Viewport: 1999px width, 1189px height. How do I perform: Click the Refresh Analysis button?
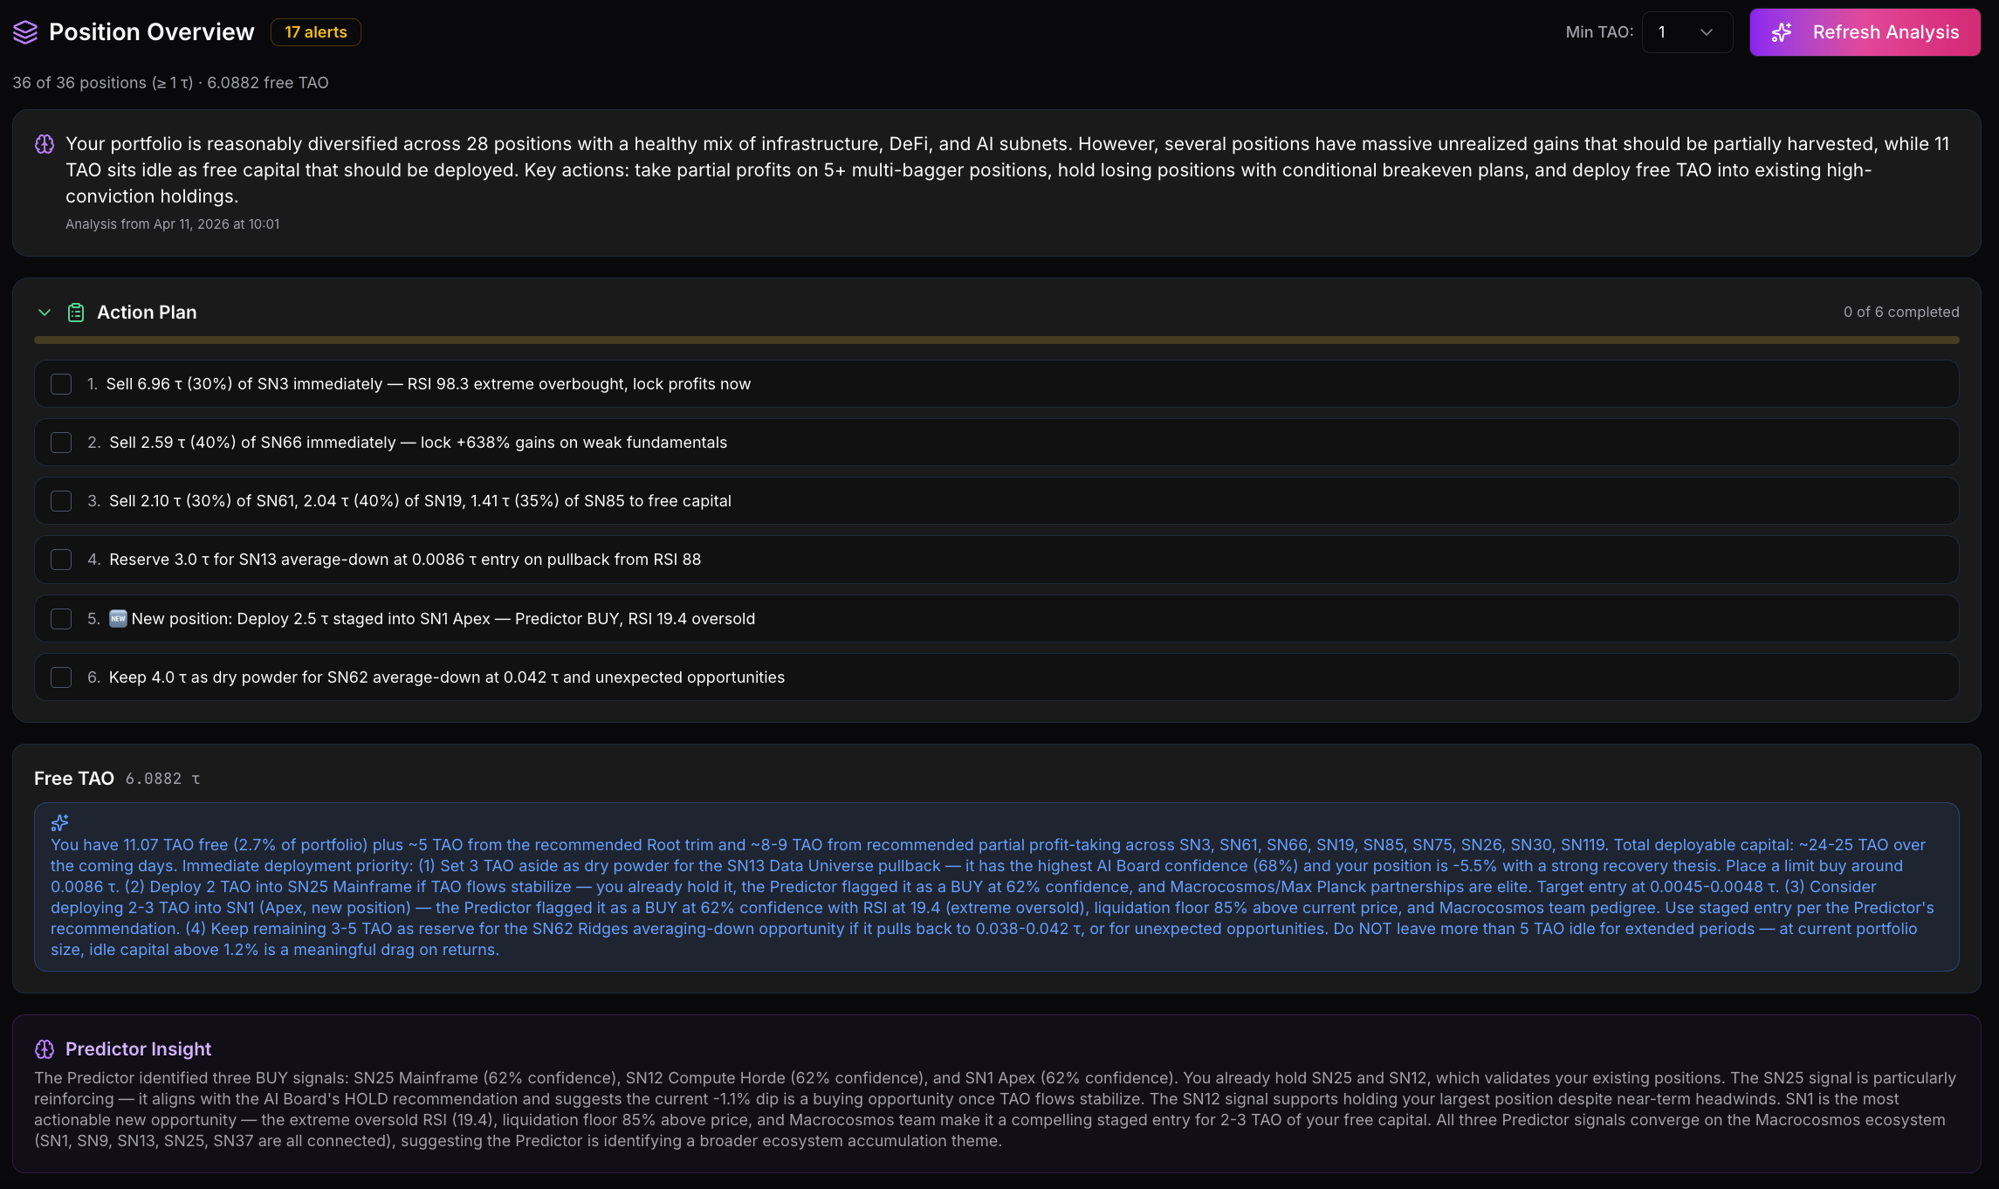pyautogui.click(x=1865, y=32)
